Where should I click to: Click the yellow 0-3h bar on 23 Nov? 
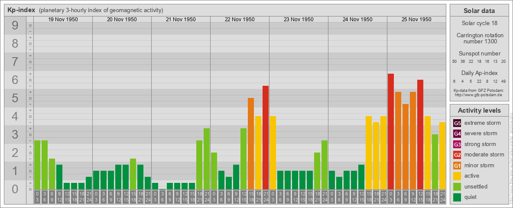(273, 153)
